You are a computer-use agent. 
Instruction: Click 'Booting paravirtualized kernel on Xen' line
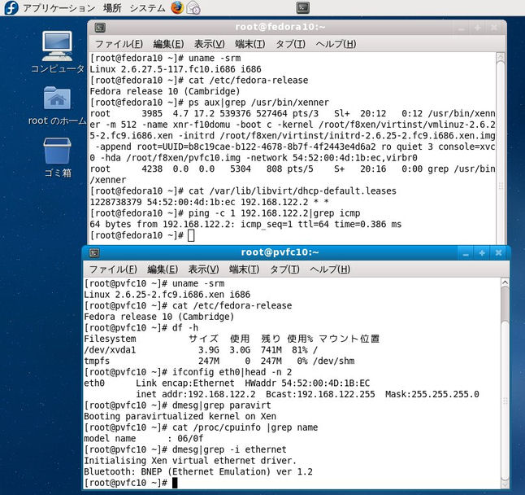(180, 416)
